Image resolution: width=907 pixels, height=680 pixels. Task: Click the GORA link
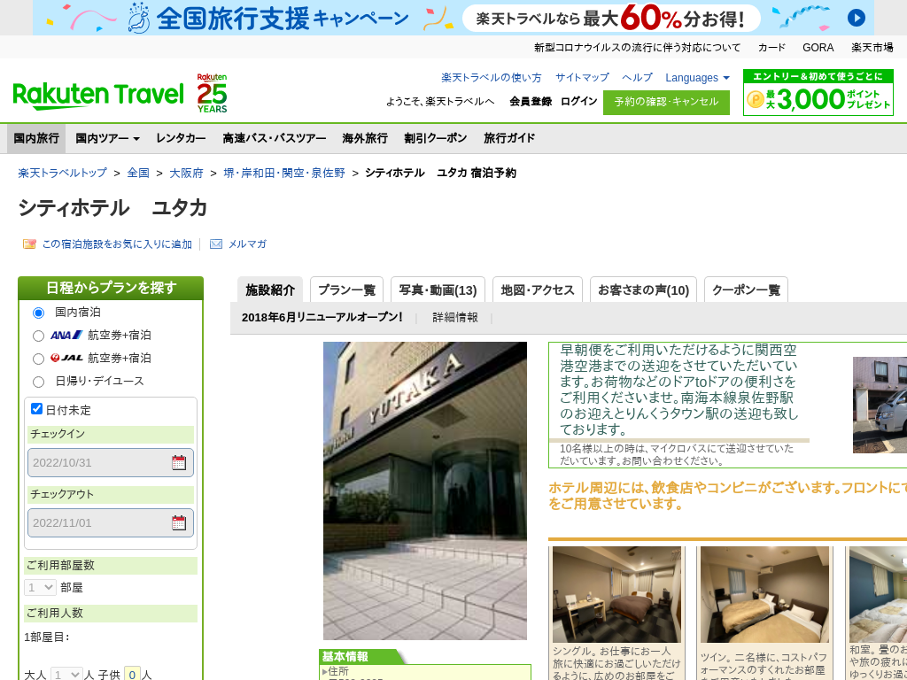coord(818,48)
